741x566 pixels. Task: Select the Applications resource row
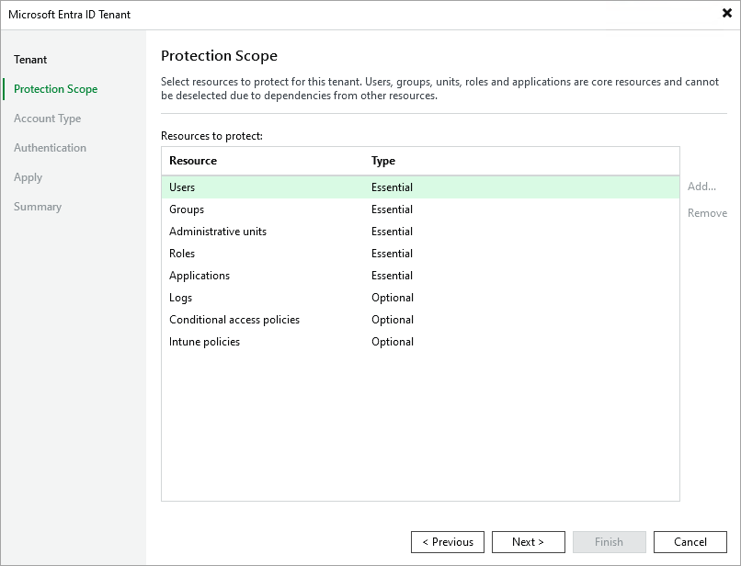[x=420, y=276]
